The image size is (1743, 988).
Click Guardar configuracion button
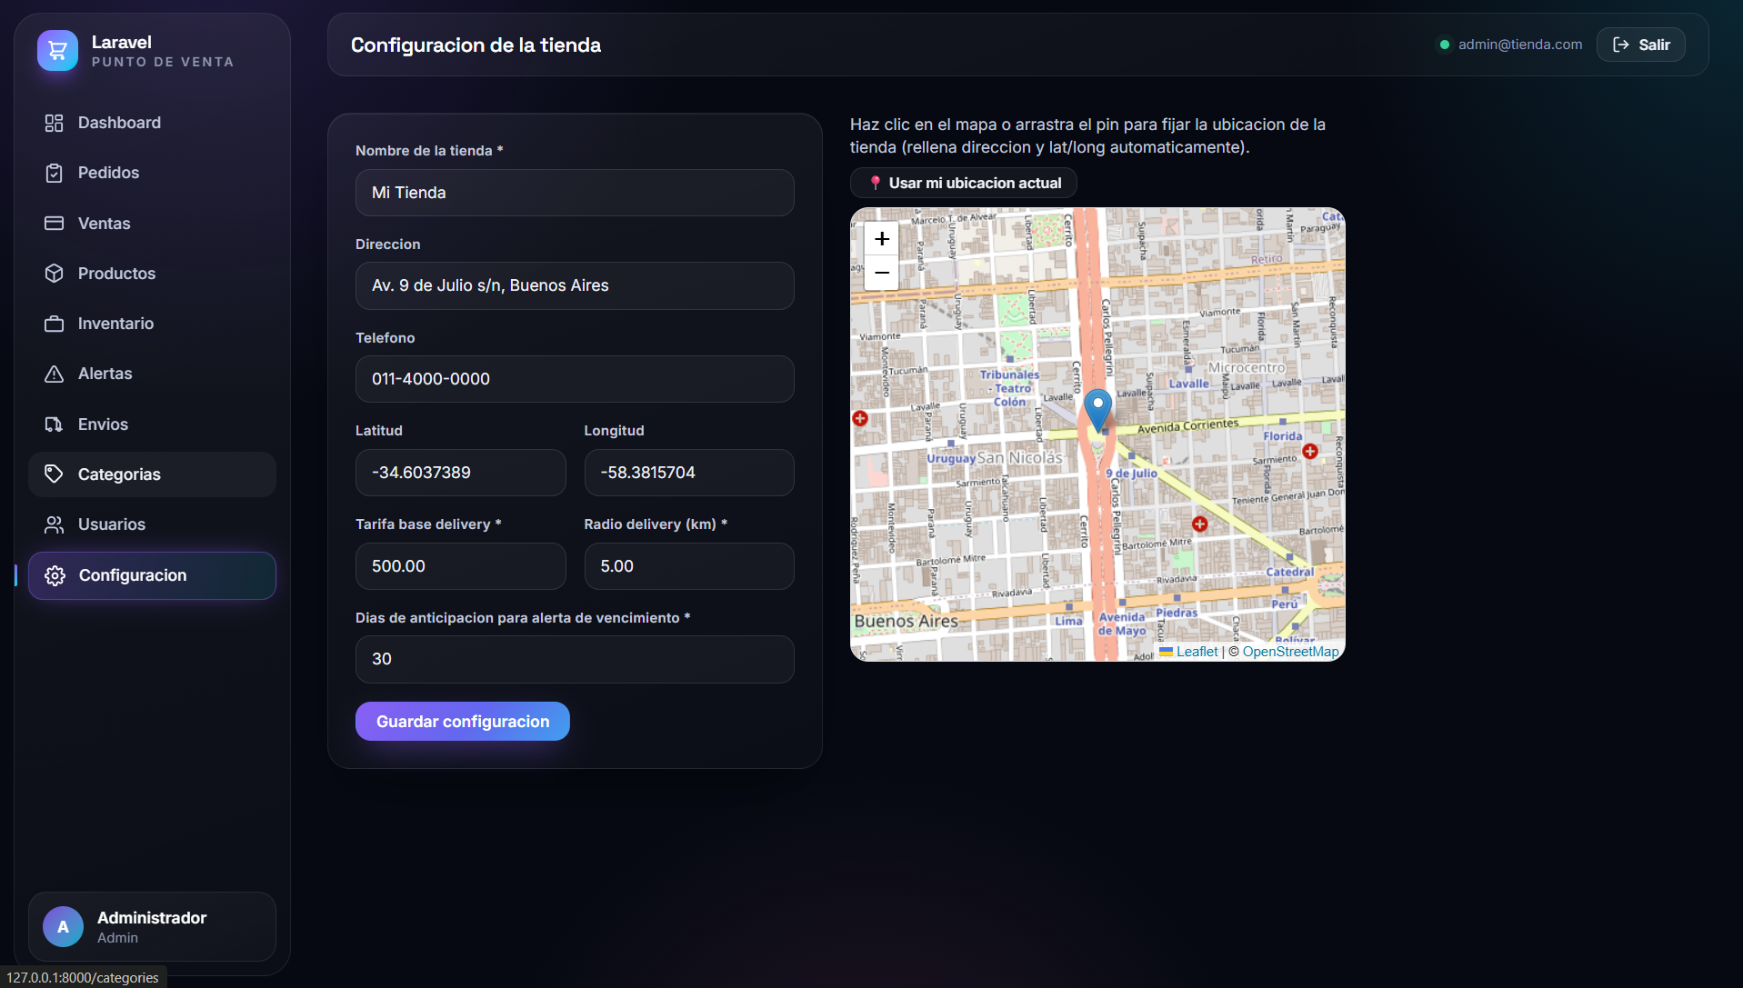(x=463, y=722)
